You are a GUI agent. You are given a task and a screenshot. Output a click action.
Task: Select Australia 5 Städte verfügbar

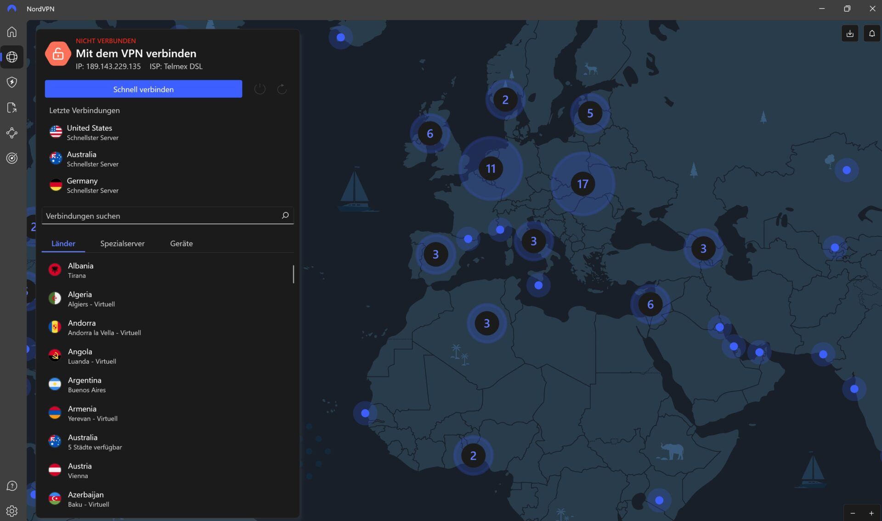[168, 442]
